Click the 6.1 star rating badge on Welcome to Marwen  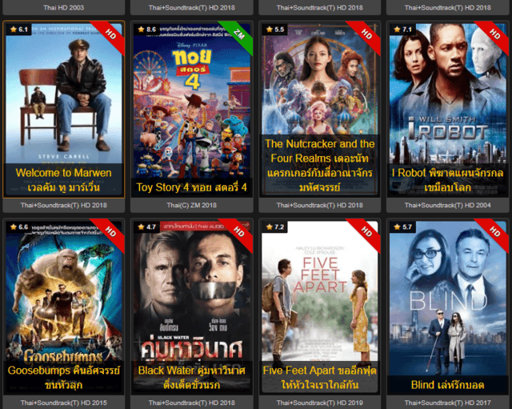click(19, 30)
